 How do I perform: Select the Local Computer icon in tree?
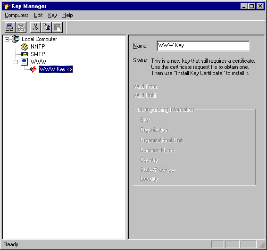[16, 39]
